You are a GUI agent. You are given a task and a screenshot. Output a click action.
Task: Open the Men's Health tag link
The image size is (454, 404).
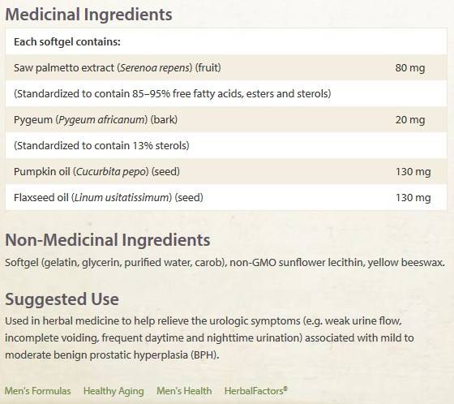click(184, 391)
